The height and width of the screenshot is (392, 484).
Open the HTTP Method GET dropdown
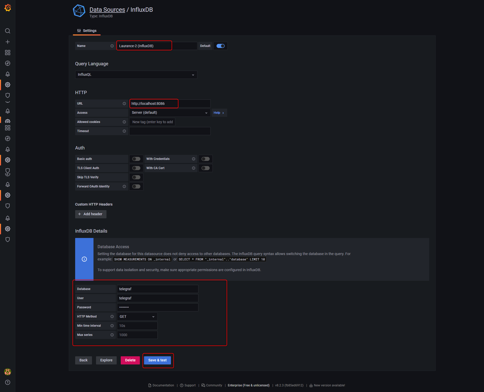pos(137,317)
